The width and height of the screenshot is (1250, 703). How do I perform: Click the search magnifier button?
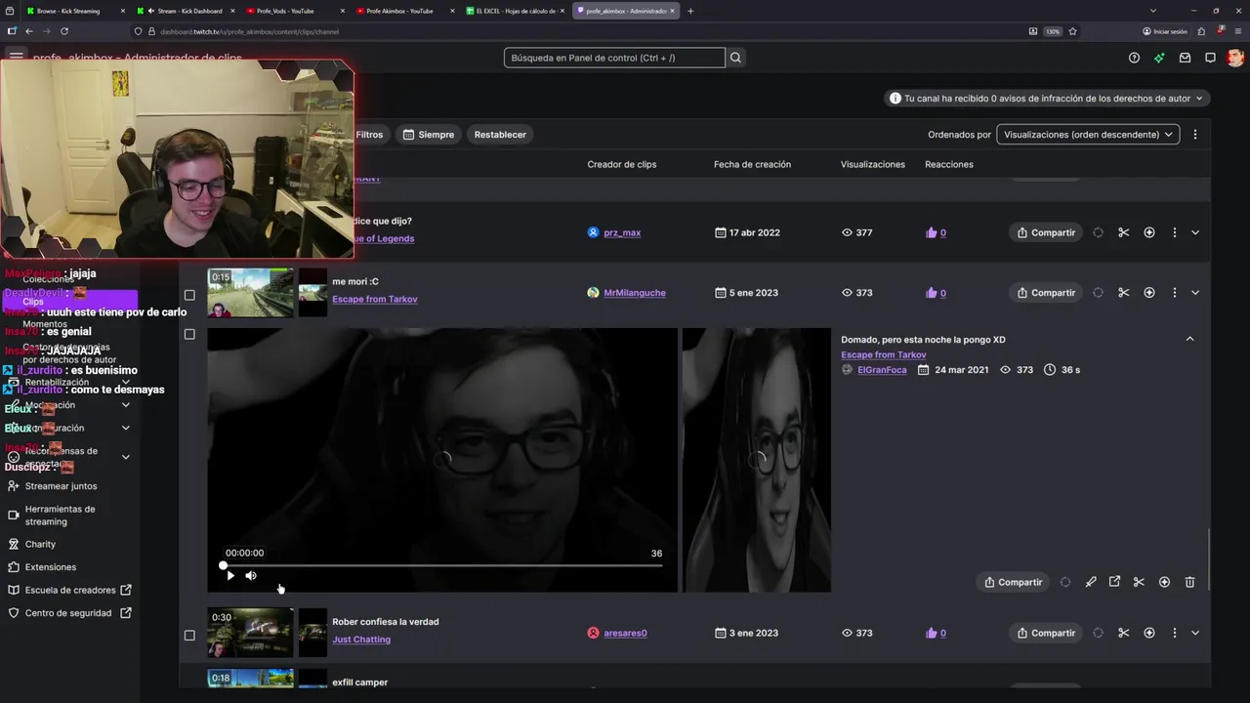pos(735,58)
